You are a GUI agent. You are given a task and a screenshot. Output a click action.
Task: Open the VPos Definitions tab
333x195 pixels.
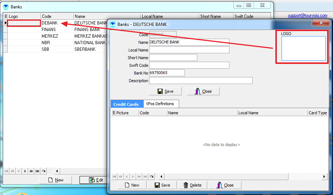coord(160,104)
